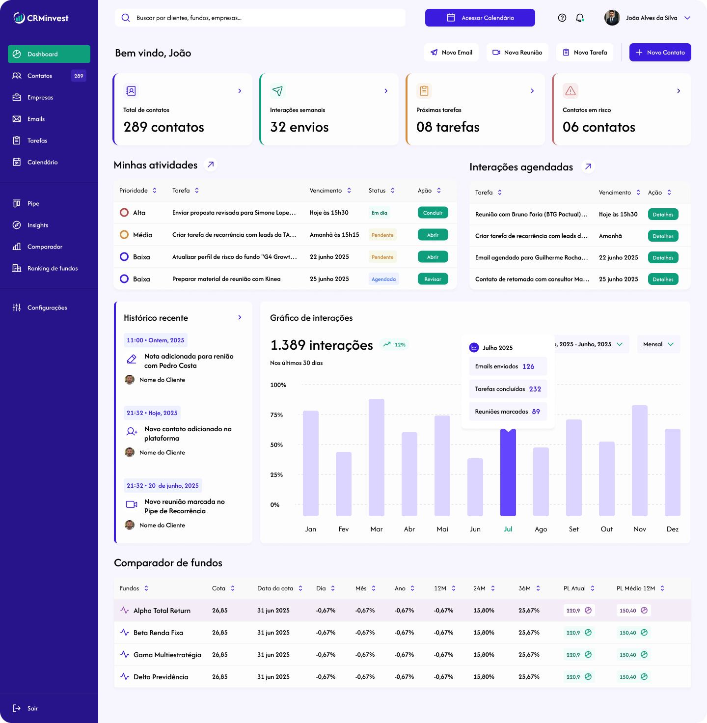Open the Minhas atividades arrow icon

(211, 165)
